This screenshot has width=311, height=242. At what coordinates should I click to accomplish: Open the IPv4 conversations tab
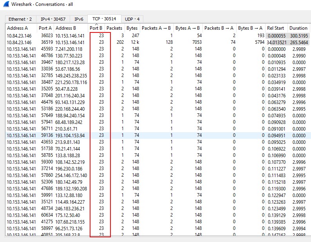pos(54,19)
